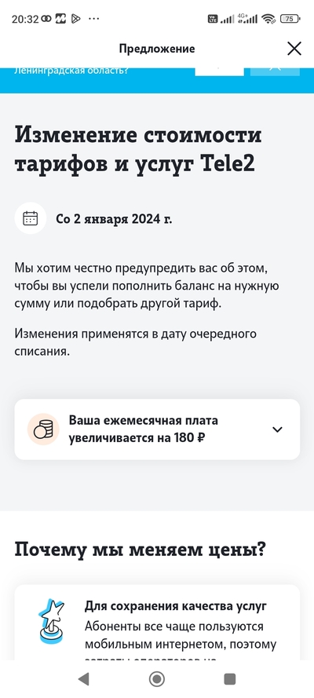Tap the Android back triangle button
This screenshot has height=698, width=314.
(83, 679)
